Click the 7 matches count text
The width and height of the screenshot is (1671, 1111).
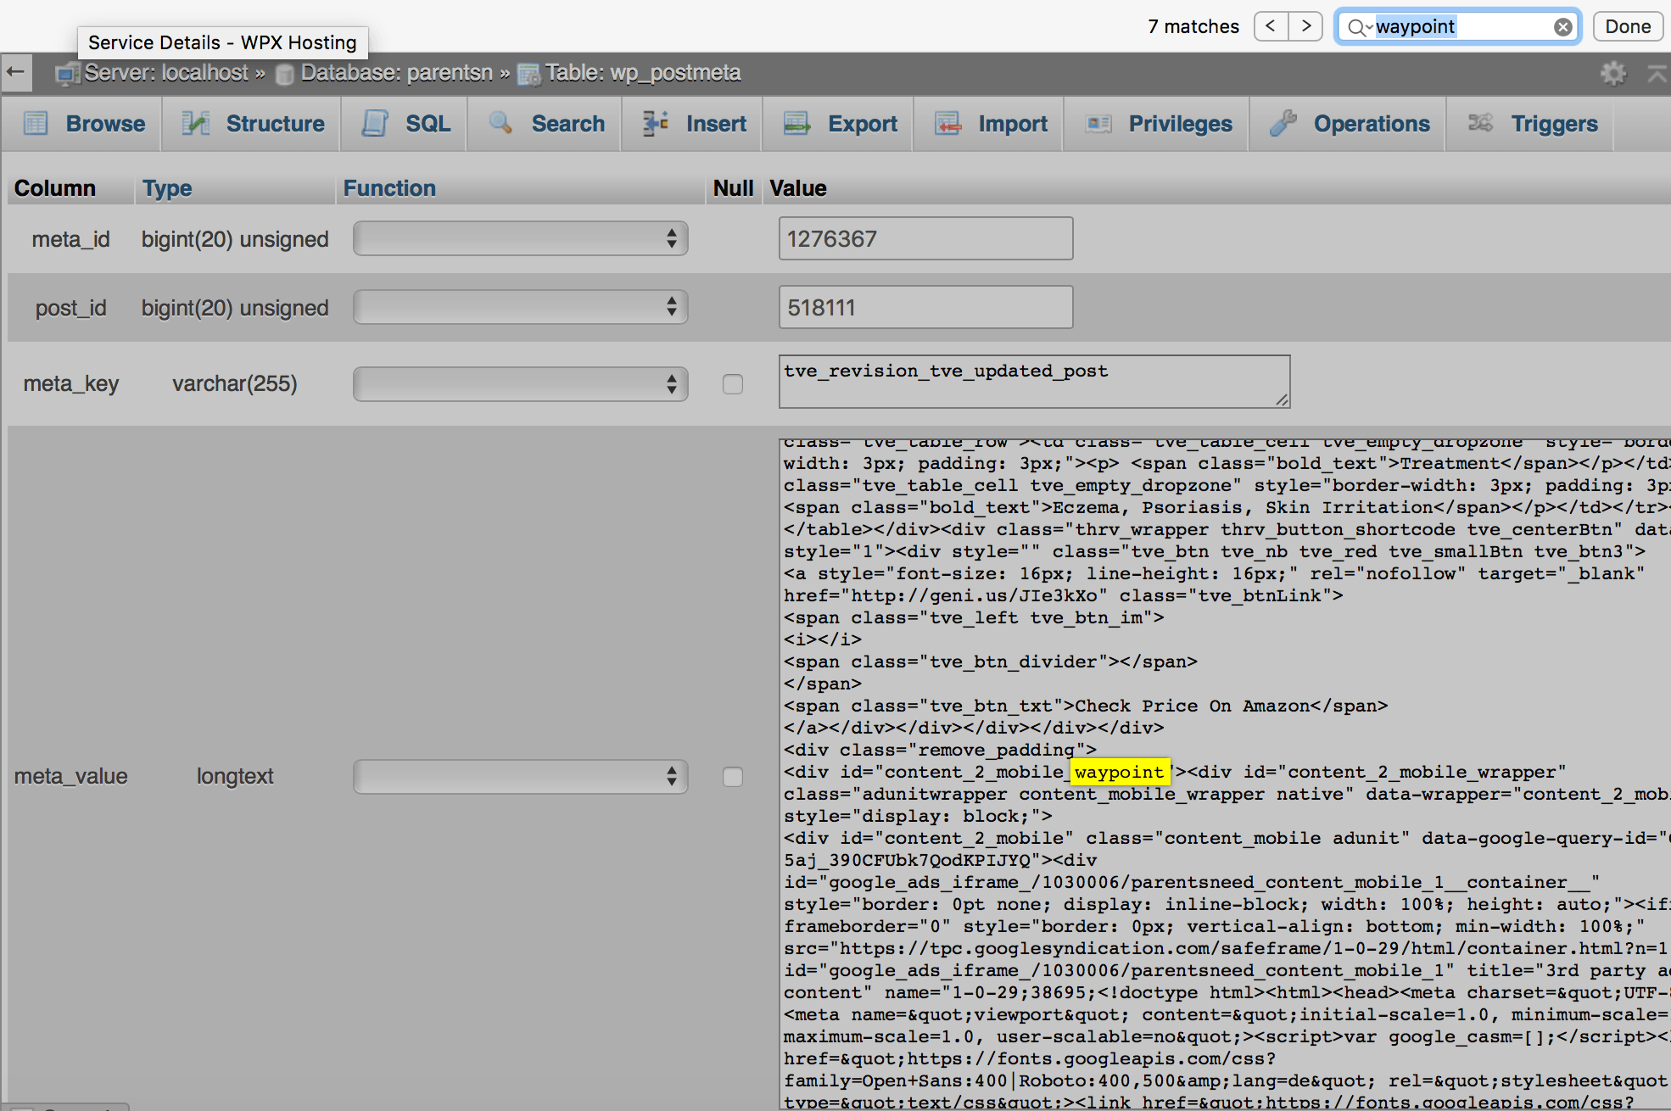1193,26
